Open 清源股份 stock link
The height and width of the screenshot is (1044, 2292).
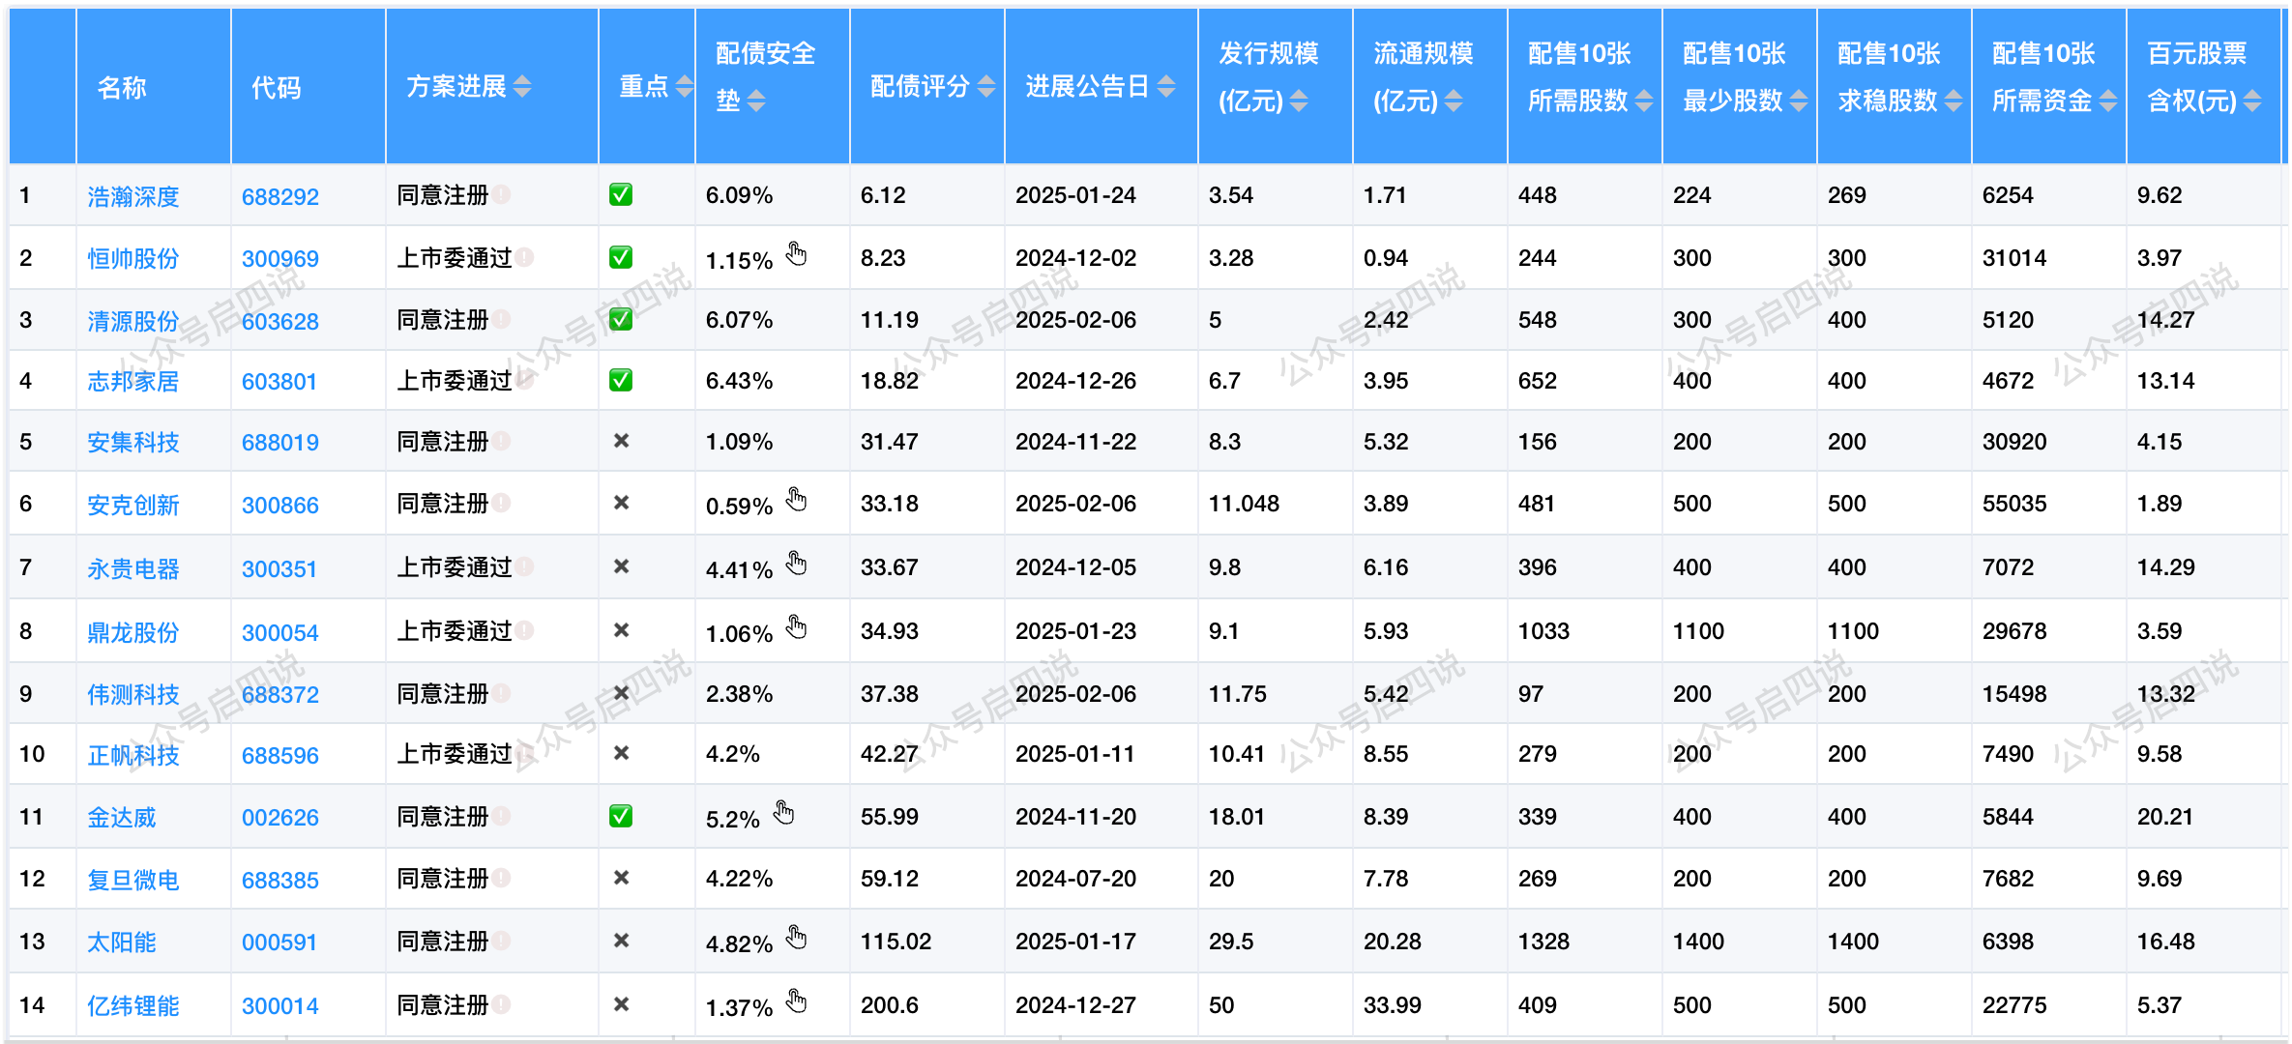click(133, 321)
